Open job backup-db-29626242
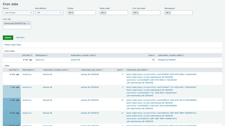The width and height of the screenshot is (225, 126). pyautogui.click(x=90, y=100)
